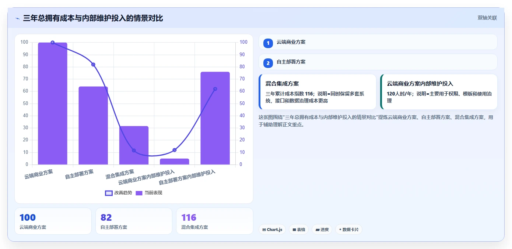The height and width of the screenshot is (249, 512).
Task: Click the stat card showing 82
Action: [134, 221]
